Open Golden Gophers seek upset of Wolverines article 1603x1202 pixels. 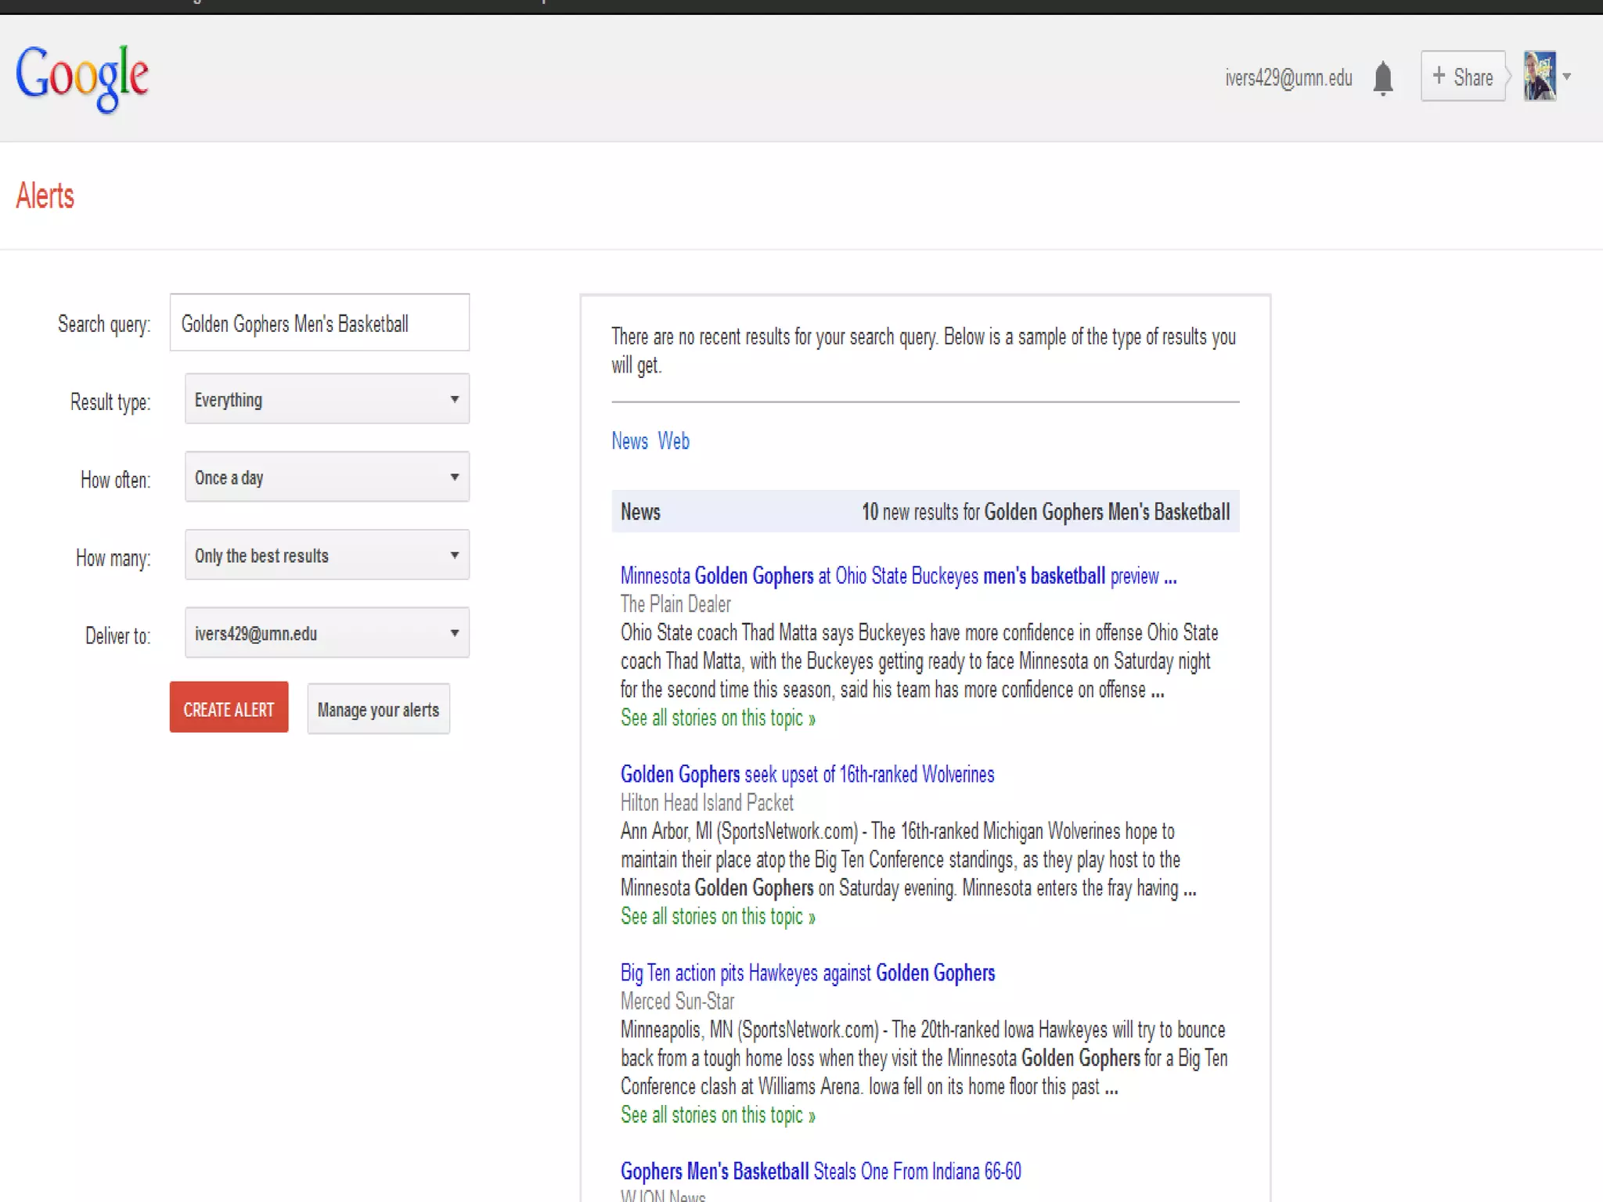(x=807, y=775)
